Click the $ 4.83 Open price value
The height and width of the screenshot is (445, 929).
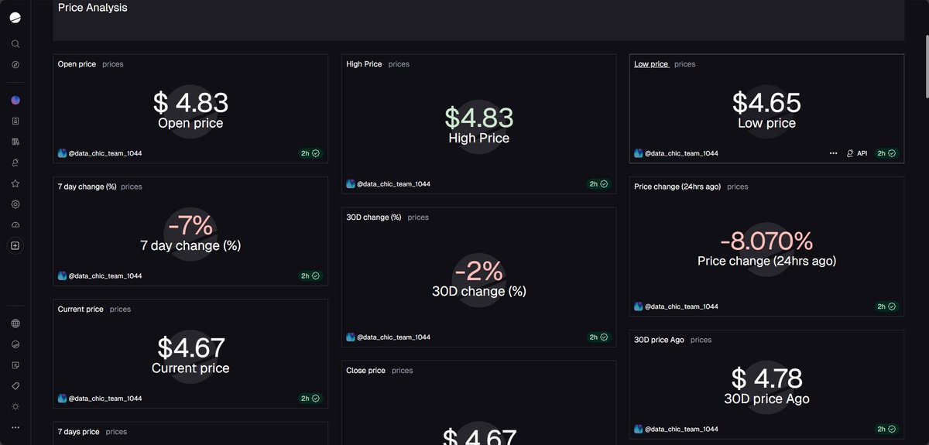pos(190,103)
